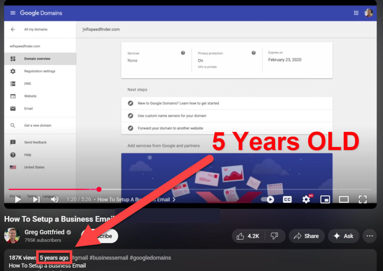
Task: Click Send feedback
Action: point(40,142)
